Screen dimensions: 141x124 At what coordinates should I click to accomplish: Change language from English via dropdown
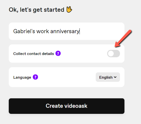coord(108,77)
